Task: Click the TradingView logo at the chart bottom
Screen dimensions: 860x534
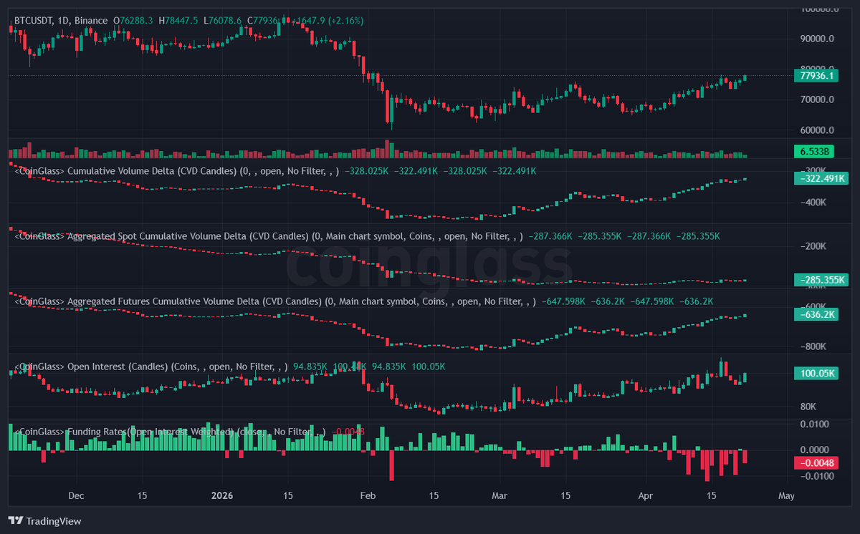Action: (x=44, y=521)
